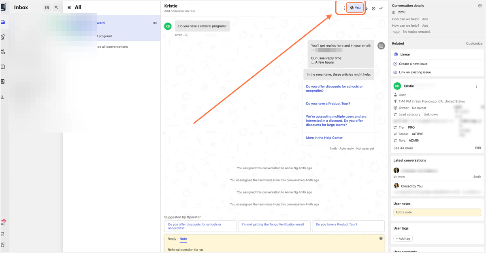Switch composer to Reply tab
The height and width of the screenshot is (253, 486).
(x=172, y=239)
